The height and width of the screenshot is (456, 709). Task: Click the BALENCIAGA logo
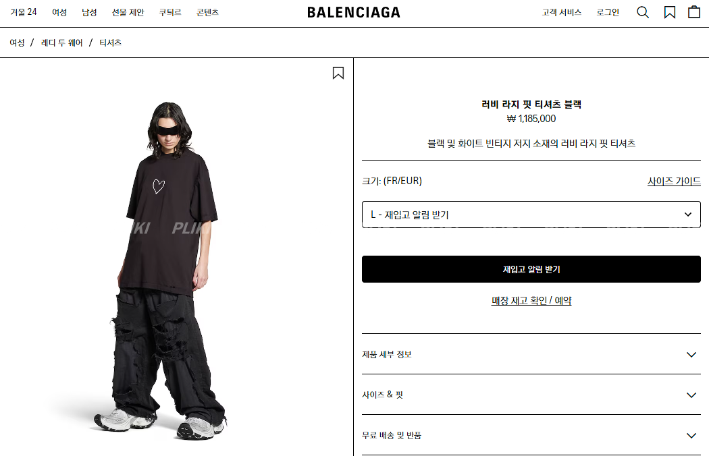tap(354, 12)
